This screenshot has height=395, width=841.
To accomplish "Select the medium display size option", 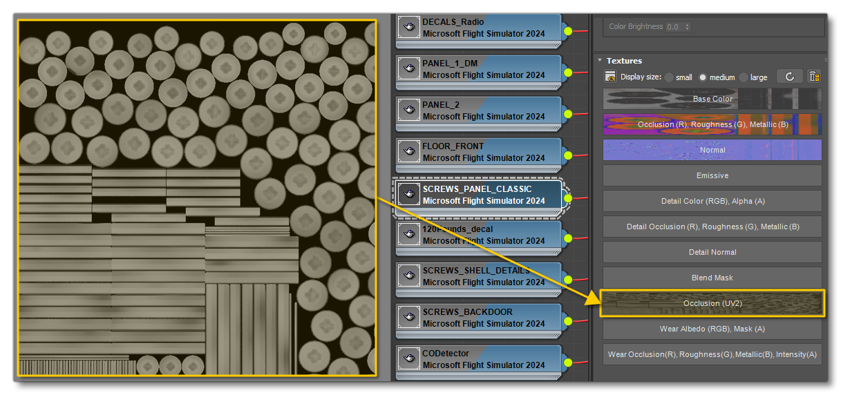I will (703, 77).
